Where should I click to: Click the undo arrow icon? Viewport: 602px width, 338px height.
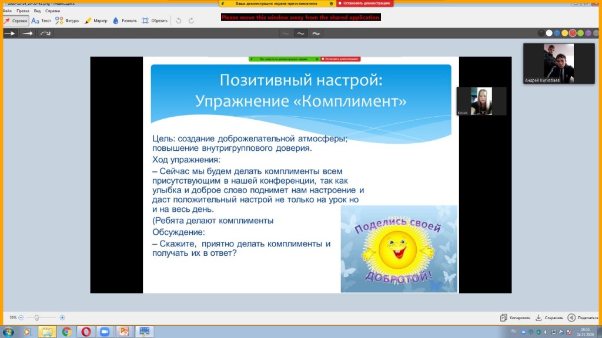point(179,21)
